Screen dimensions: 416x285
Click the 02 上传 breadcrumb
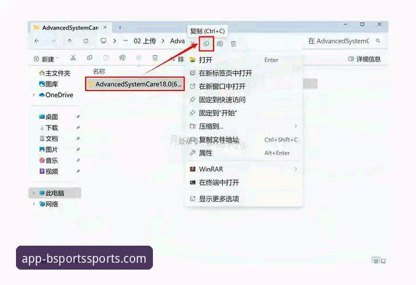[x=144, y=41]
